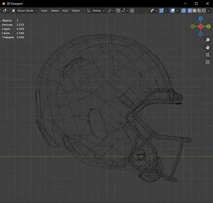This screenshot has height=203, width=213.
Task: Open snapping options arrow
Action: (127, 11)
